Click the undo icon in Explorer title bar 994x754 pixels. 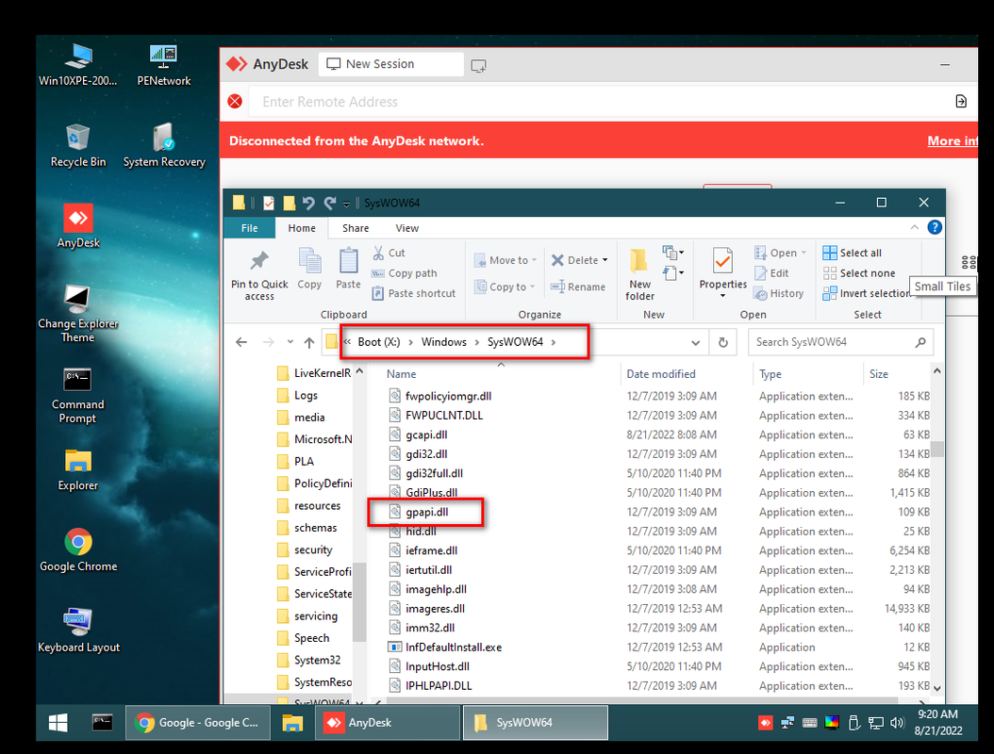pos(308,203)
